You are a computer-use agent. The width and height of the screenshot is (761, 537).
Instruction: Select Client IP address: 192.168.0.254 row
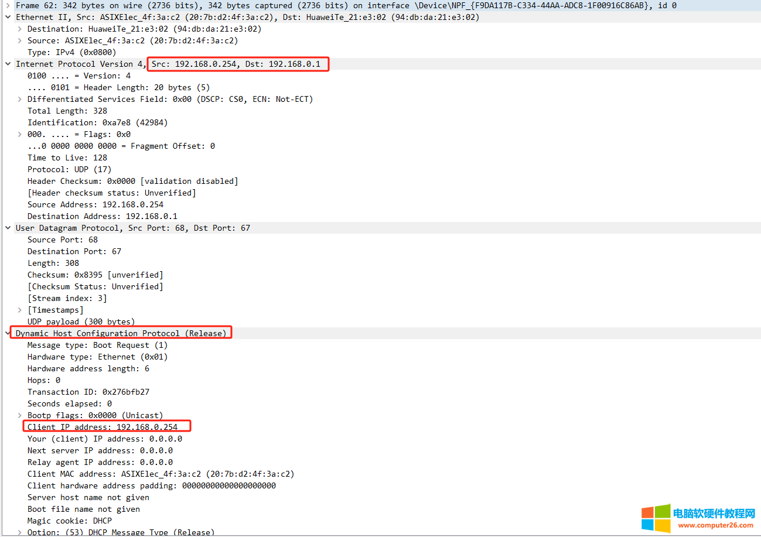[103, 427]
